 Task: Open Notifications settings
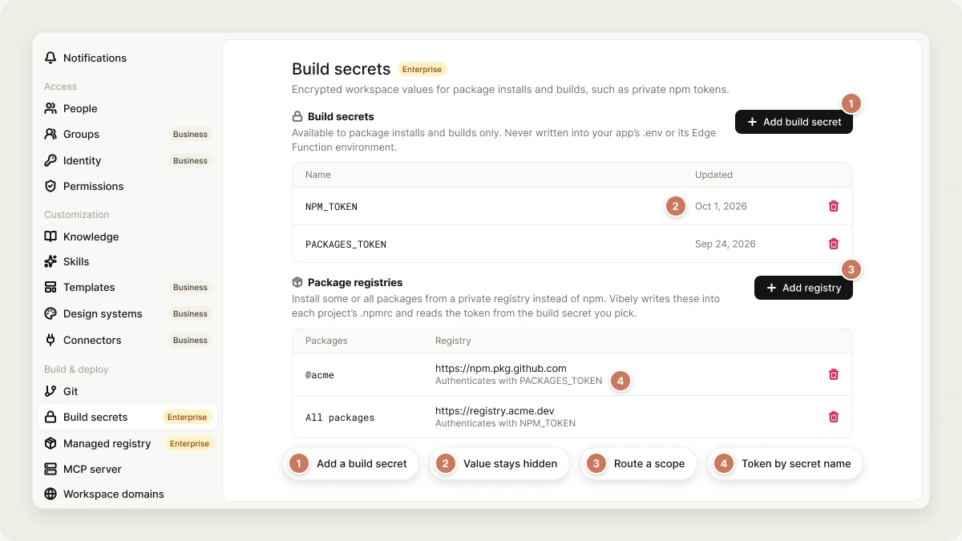click(127, 58)
